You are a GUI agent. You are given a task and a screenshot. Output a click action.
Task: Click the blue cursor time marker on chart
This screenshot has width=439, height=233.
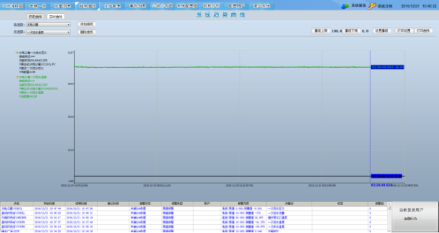[381, 185]
